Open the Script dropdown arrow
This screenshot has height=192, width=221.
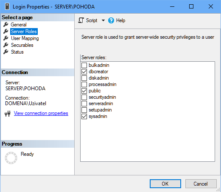pos(103,20)
